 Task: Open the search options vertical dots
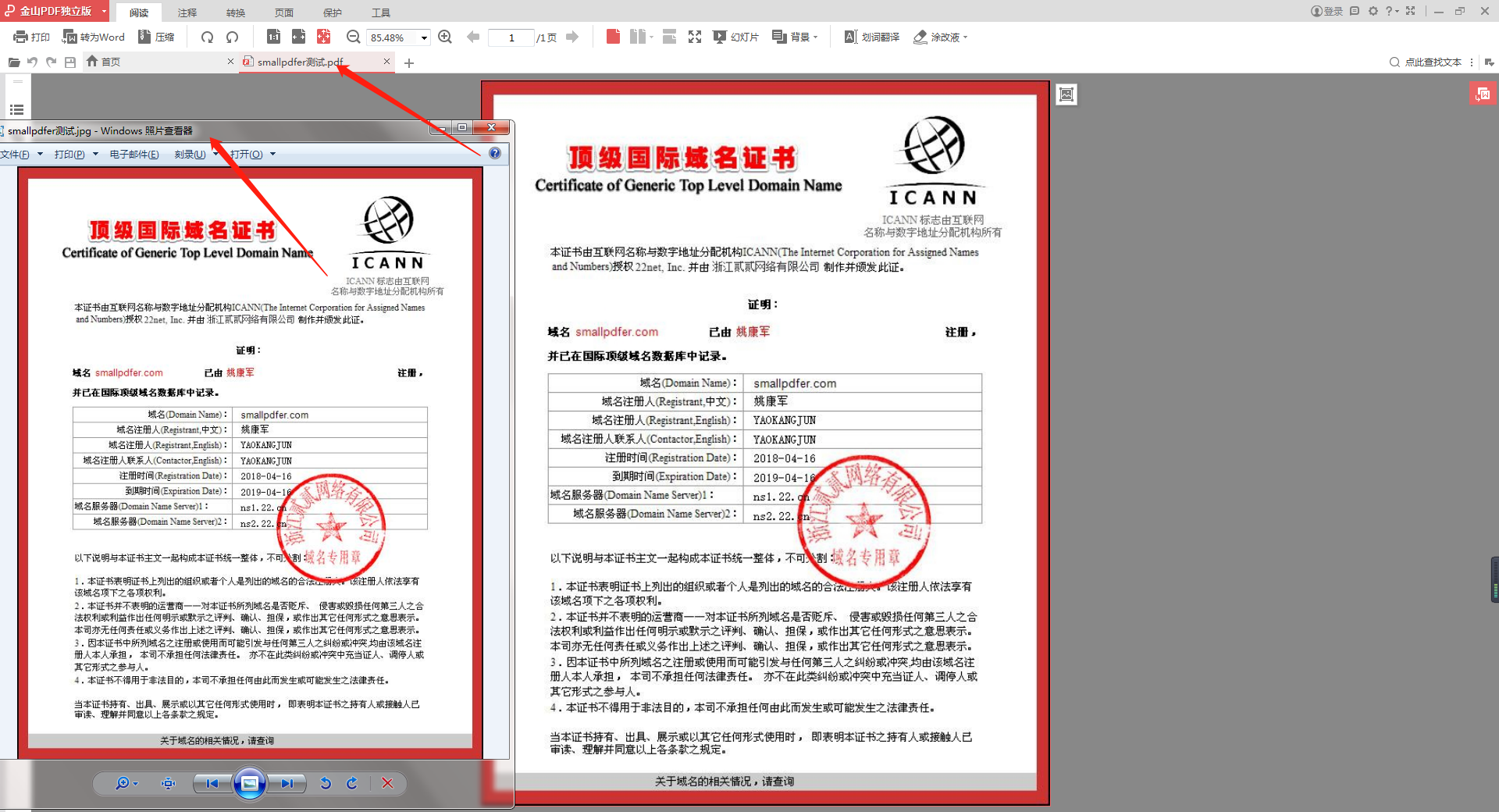[1472, 62]
